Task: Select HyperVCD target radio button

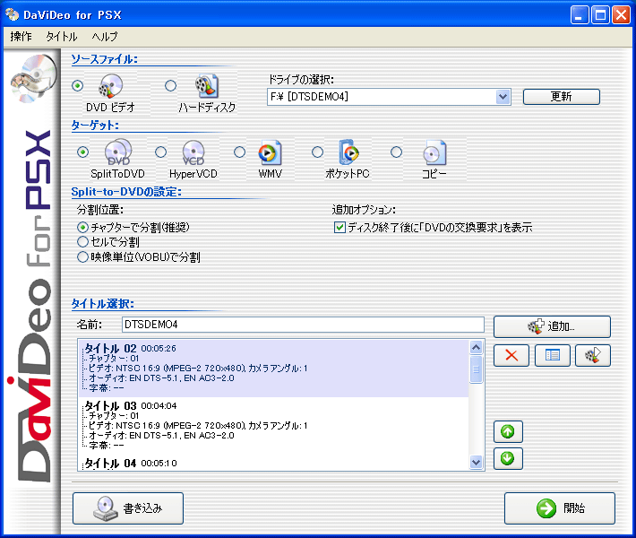Action: point(161,152)
